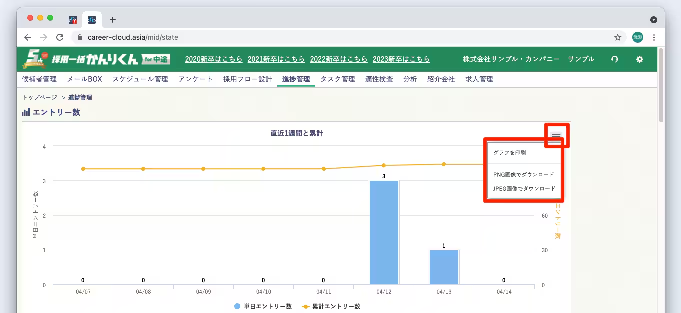Open settings via the gear icon

639,59
